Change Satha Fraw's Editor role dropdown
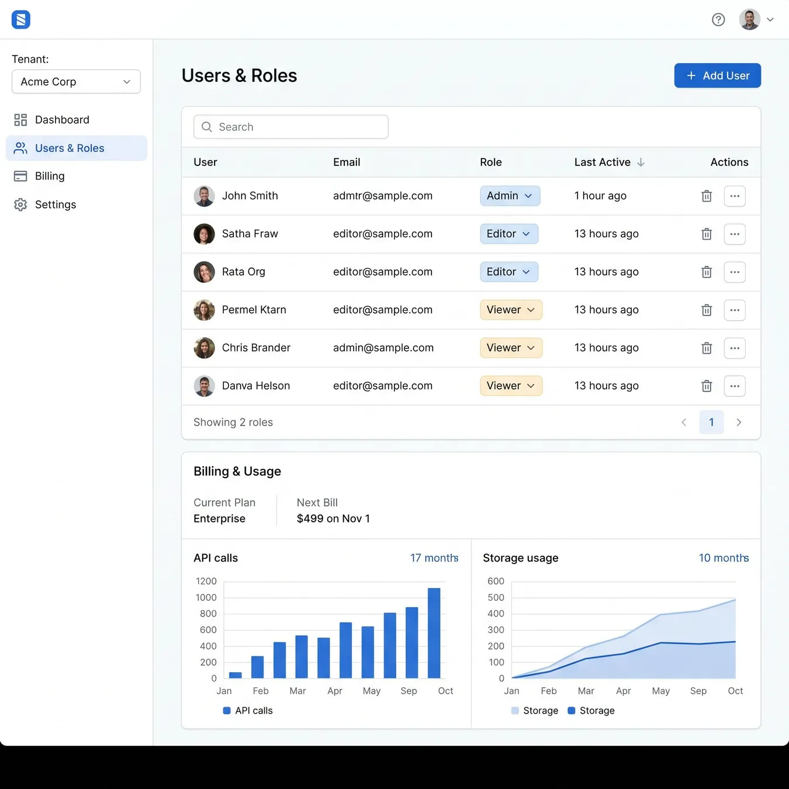789x789 pixels. click(x=509, y=234)
